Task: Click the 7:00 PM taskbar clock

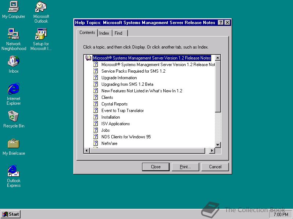Action: click(281, 215)
